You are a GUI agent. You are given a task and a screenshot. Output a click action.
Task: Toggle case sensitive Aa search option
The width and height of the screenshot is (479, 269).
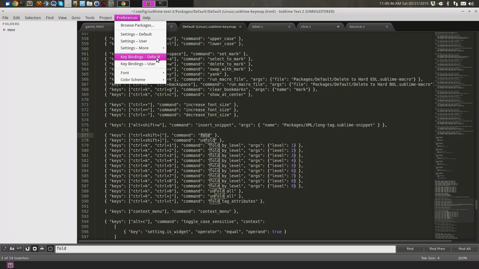12,249
